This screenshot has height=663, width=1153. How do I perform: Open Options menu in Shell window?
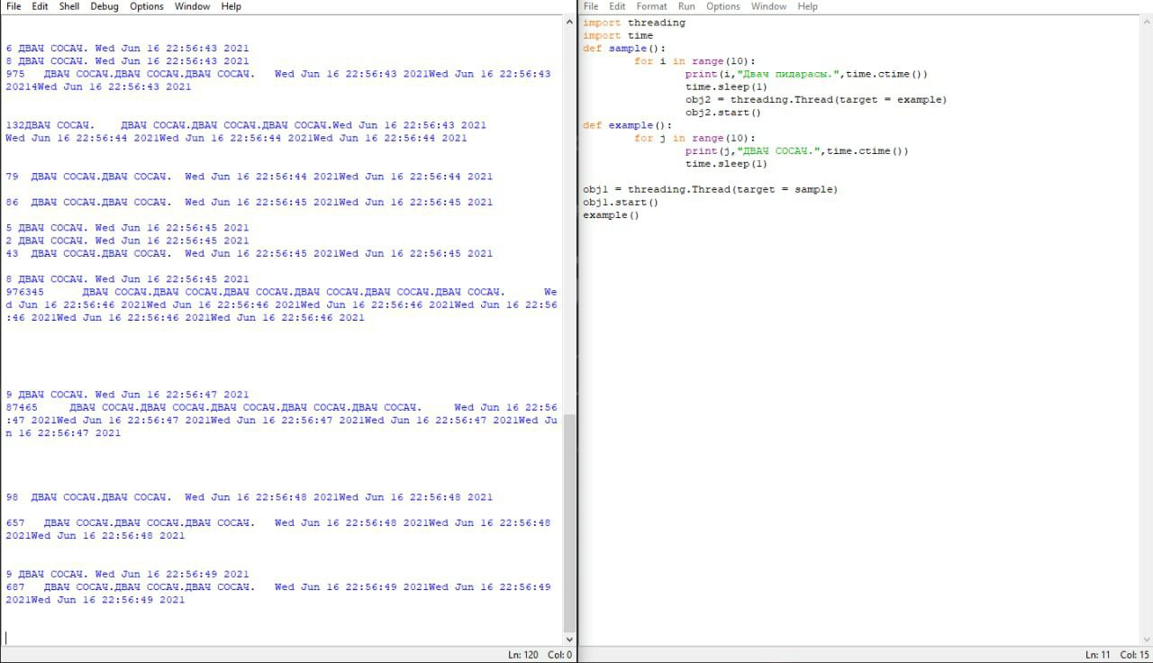click(x=147, y=6)
